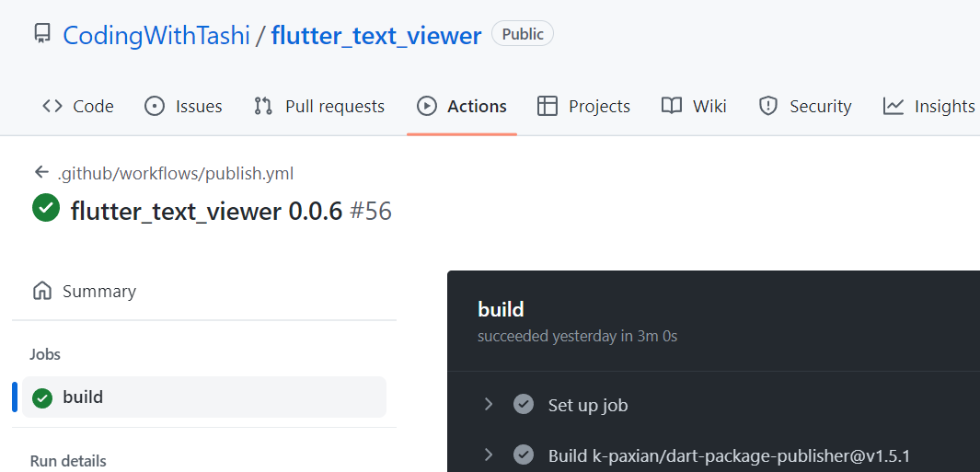Image resolution: width=980 pixels, height=472 pixels.
Task: Expand the Set up job step
Action: (489, 405)
